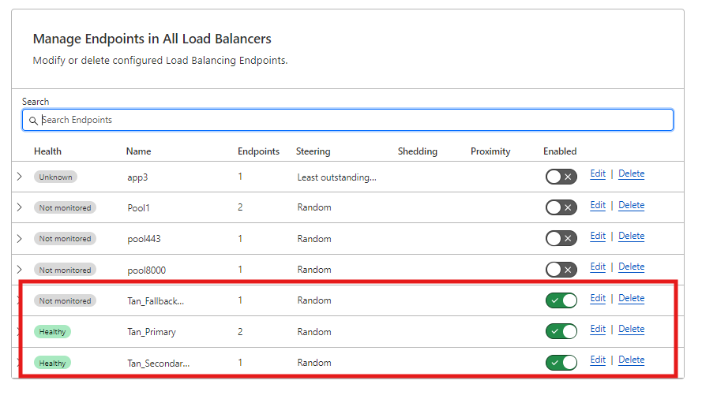The height and width of the screenshot is (399, 717).
Task: Focus the Search Endpoints input field
Action: coord(355,120)
